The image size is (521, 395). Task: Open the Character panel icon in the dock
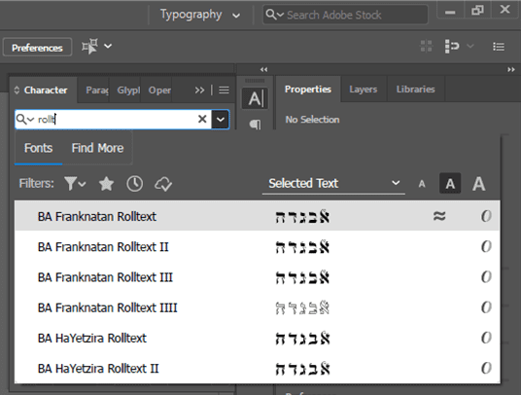coord(255,98)
